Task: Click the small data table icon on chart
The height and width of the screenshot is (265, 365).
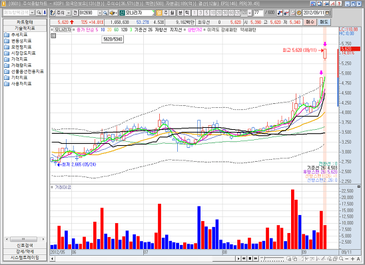Action: [x=53, y=35]
